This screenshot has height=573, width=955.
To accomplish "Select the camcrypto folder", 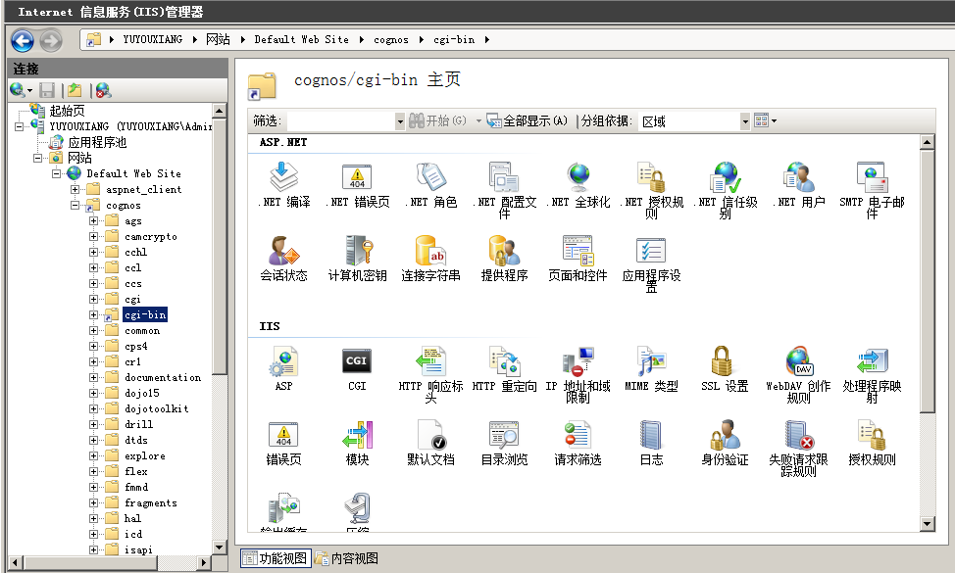I will 150,237.
